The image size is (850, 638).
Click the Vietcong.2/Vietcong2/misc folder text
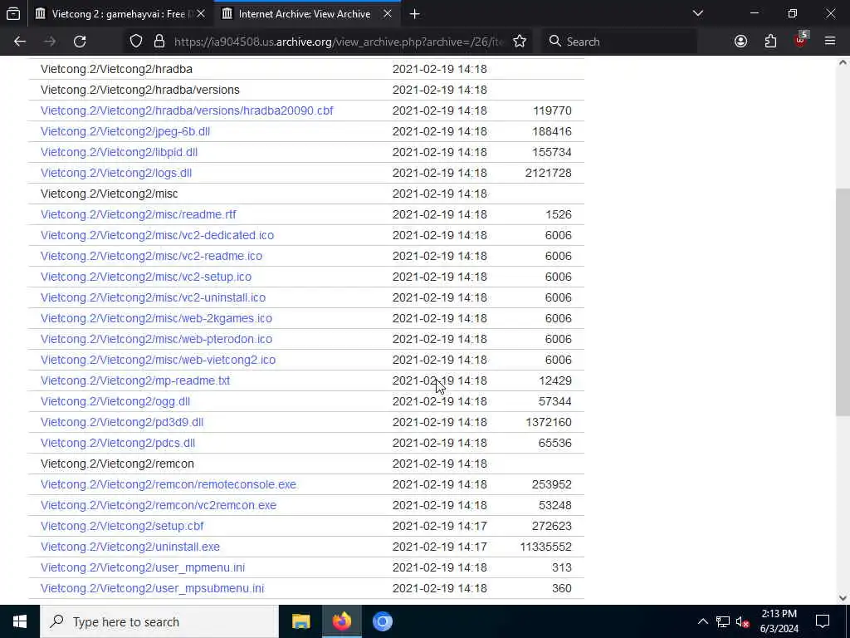(109, 194)
